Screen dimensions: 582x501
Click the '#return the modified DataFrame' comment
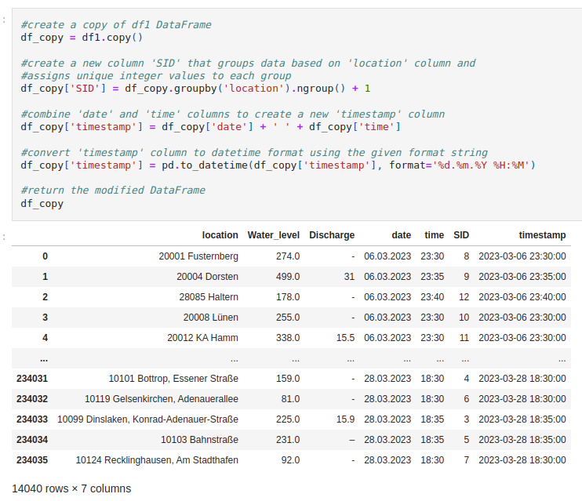tap(113, 191)
